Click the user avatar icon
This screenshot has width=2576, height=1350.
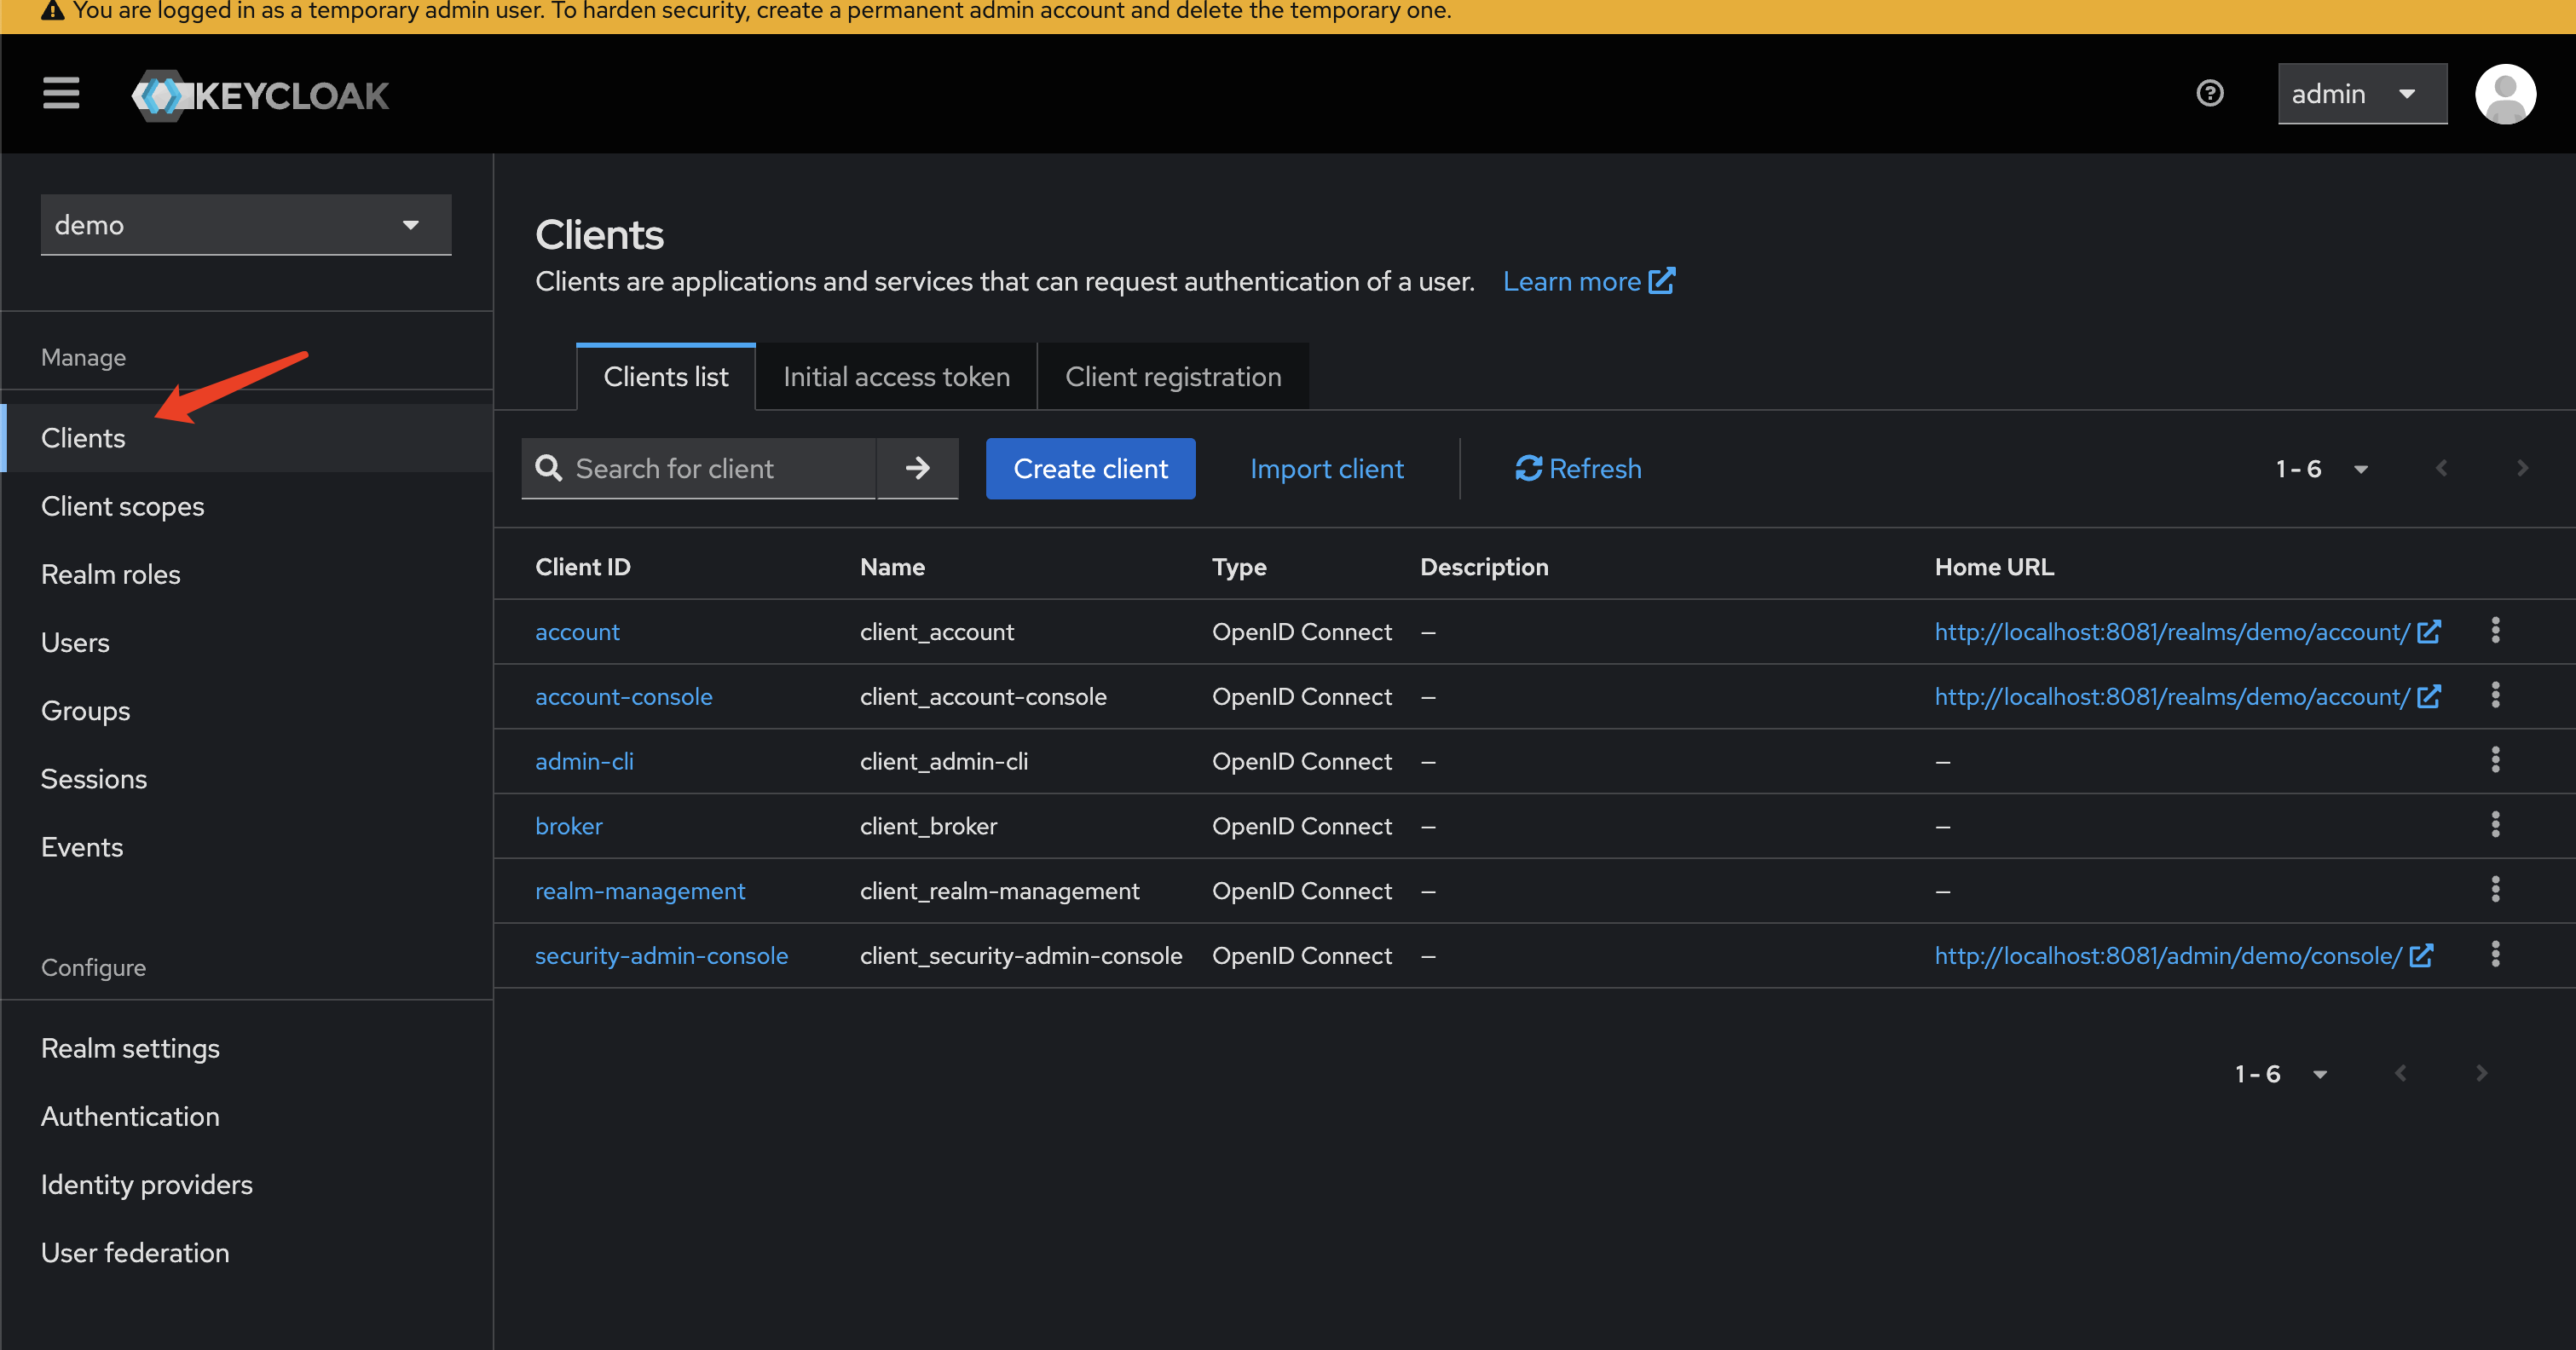coord(2505,94)
